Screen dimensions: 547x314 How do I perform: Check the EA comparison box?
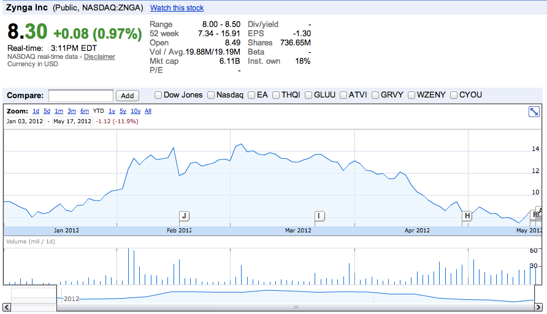[251, 95]
